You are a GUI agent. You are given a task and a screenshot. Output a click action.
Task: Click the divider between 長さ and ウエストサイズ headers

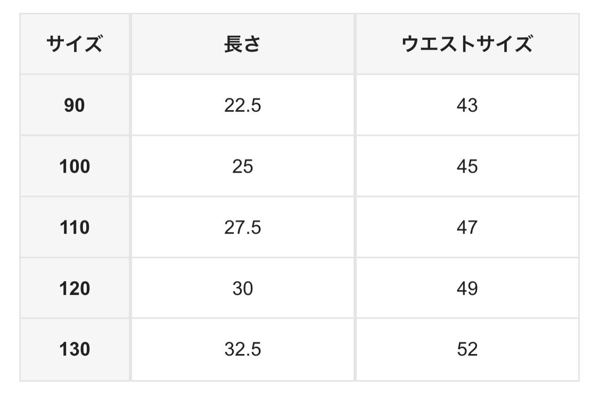pyautogui.click(x=355, y=44)
